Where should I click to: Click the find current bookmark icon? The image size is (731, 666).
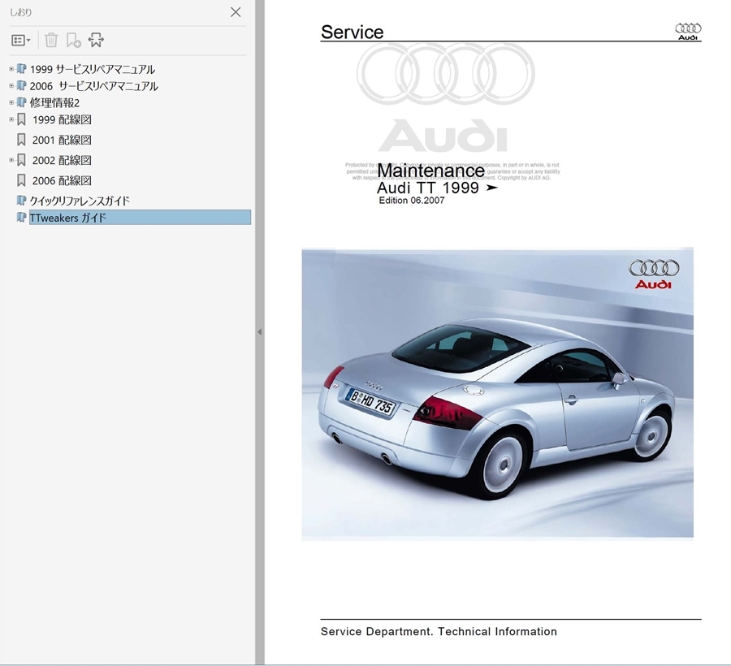96,40
